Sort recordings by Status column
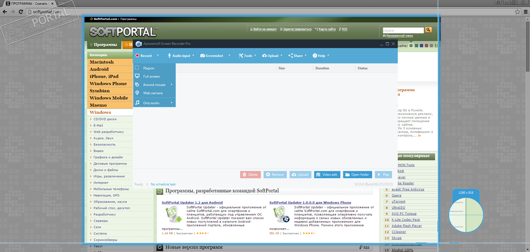 point(362,68)
